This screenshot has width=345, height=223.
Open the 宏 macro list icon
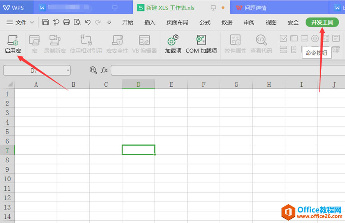click(x=34, y=44)
